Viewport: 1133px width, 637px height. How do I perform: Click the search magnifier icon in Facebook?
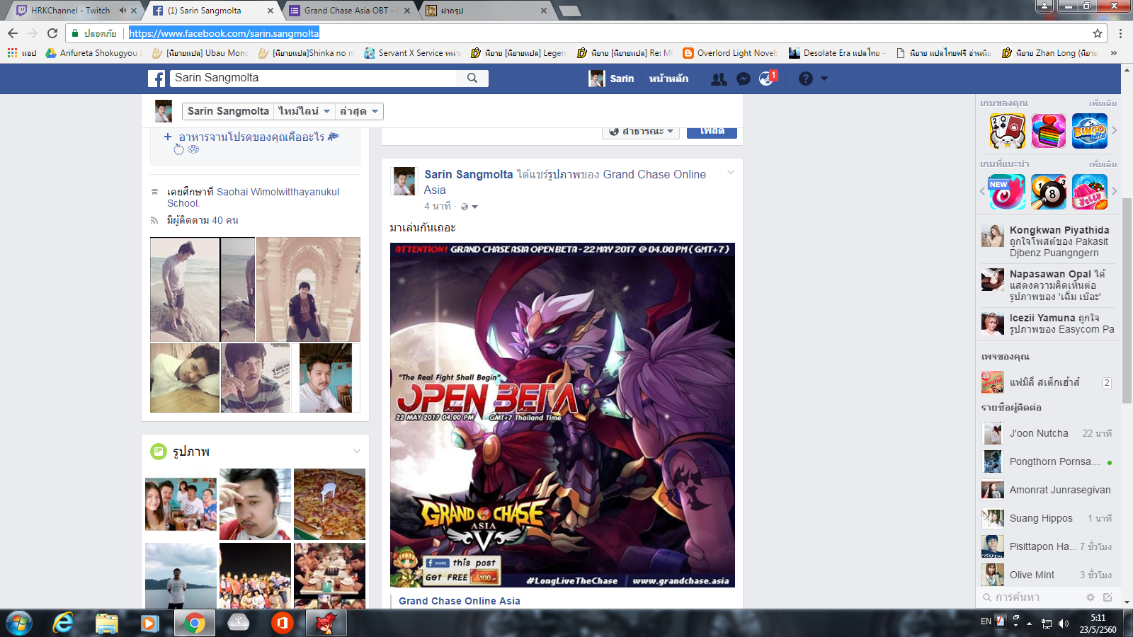[472, 78]
